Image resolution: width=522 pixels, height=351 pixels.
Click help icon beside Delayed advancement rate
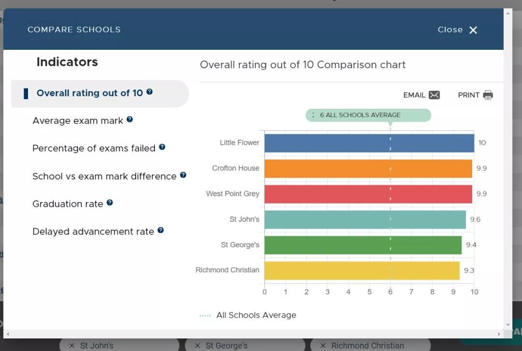point(160,231)
